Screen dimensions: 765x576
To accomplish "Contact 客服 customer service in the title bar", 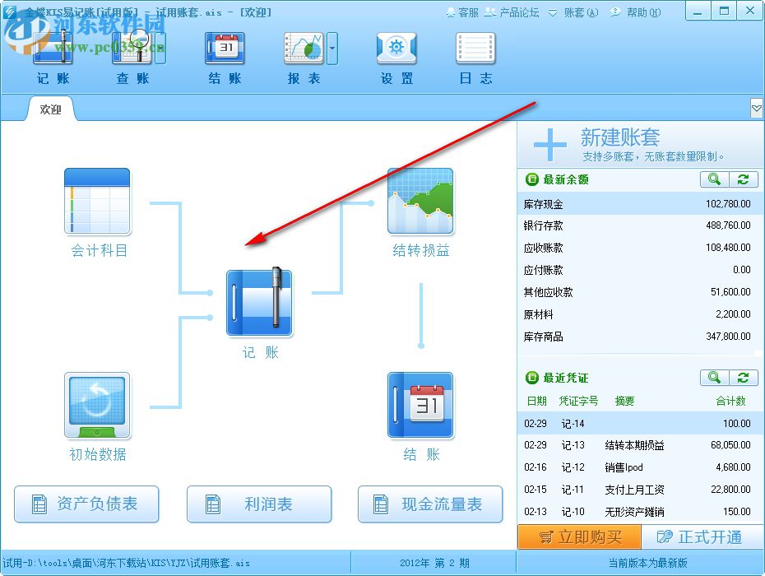I will [466, 12].
